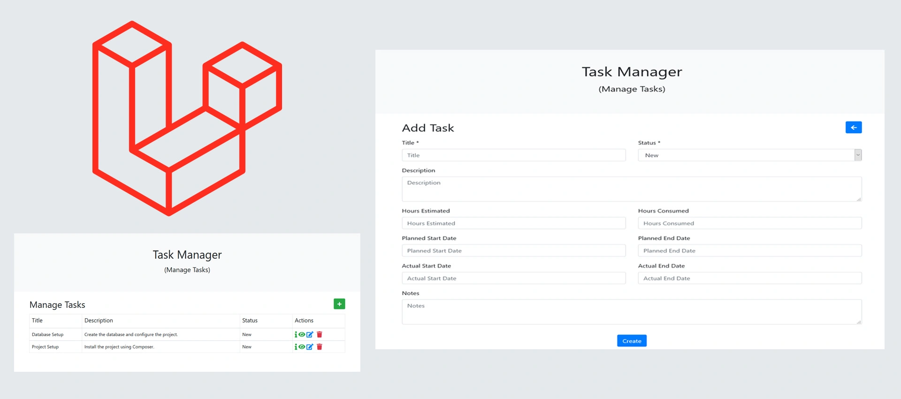The height and width of the screenshot is (399, 901).
Task: Click info icon in Database Setup row
Action: pos(296,335)
